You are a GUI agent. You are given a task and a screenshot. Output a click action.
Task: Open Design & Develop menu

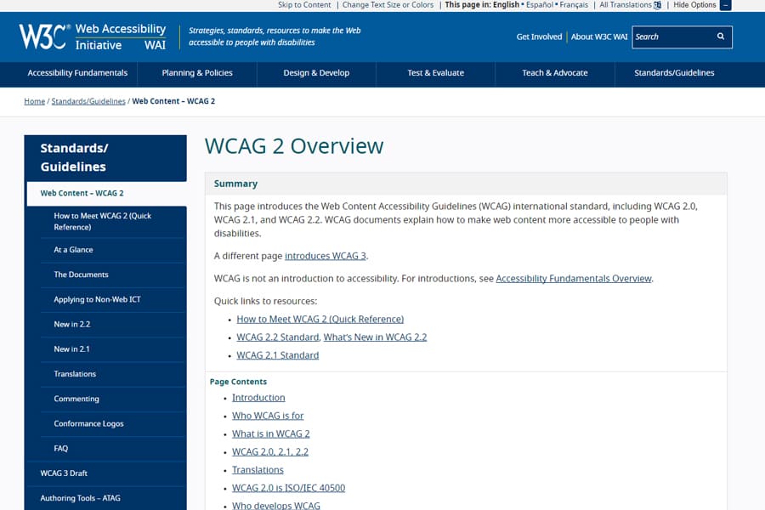point(316,73)
